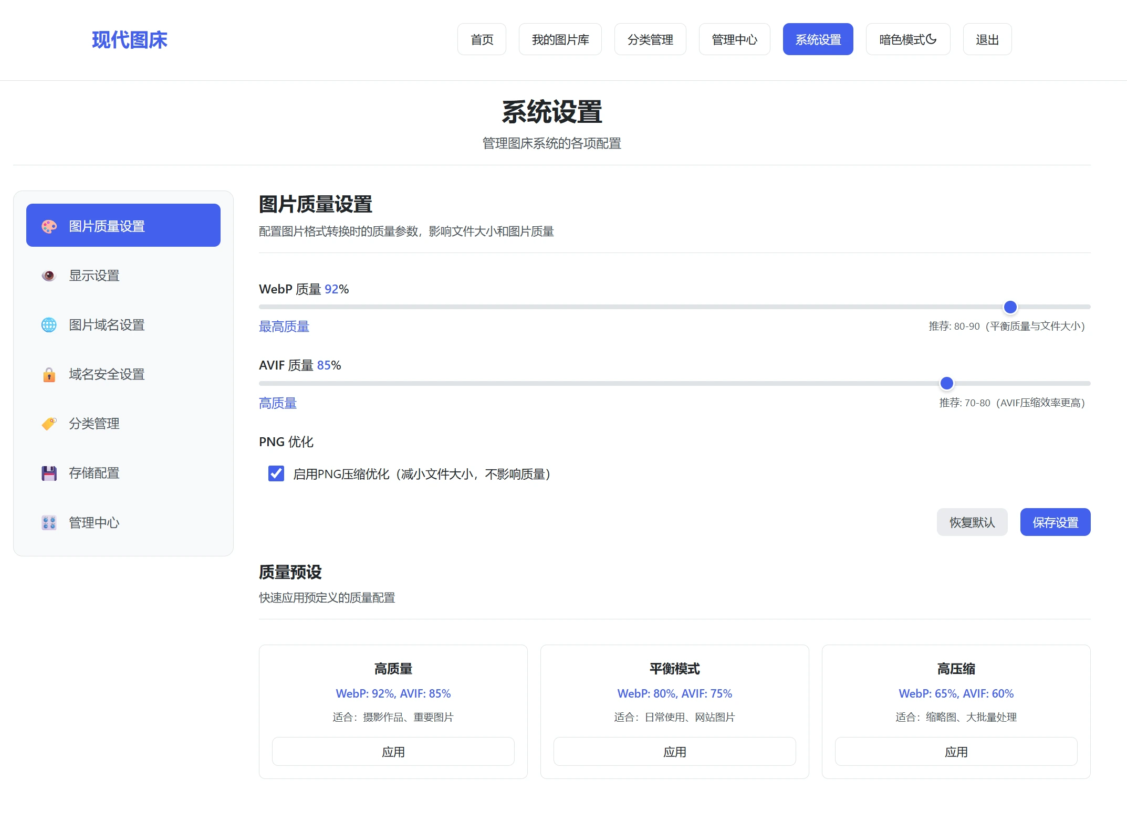1127x822 pixels.
Task: Apply the 高压缩 quality preset
Action: (956, 752)
